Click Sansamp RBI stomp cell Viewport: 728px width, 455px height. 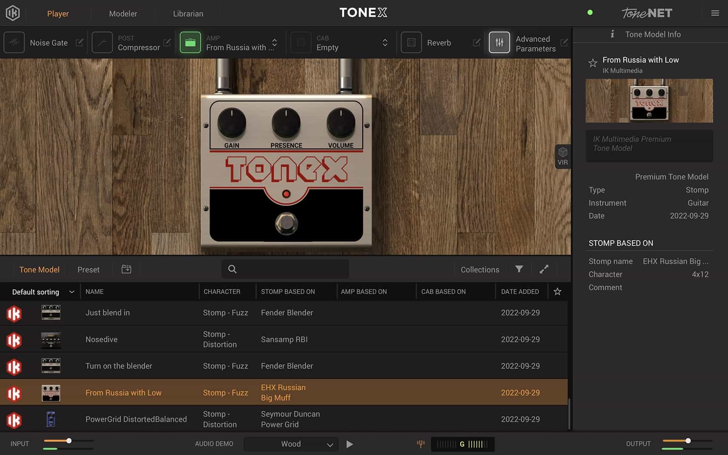click(284, 339)
